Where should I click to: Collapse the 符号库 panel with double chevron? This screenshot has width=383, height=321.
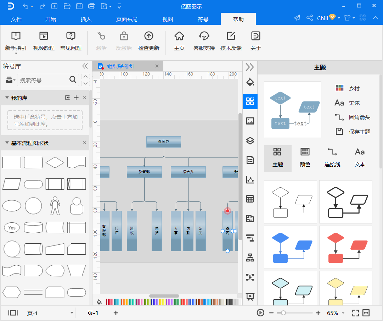(85, 66)
